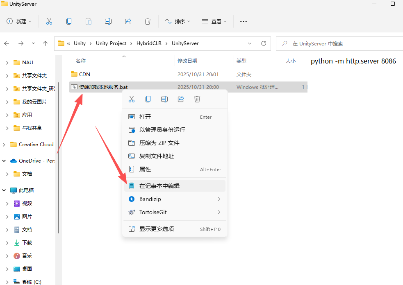Sort by the 修改日期 column header
The height and width of the screenshot is (285, 403).
(187, 61)
